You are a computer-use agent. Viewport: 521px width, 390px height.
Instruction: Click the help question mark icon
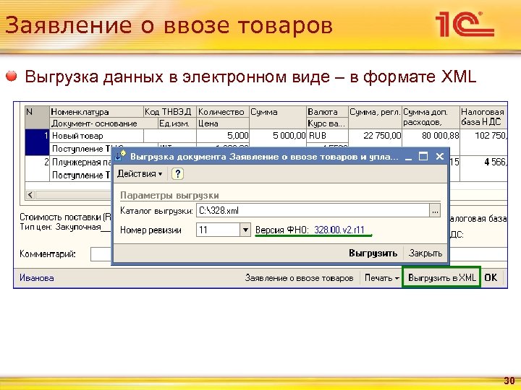pyautogui.click(x=178, y=174)
